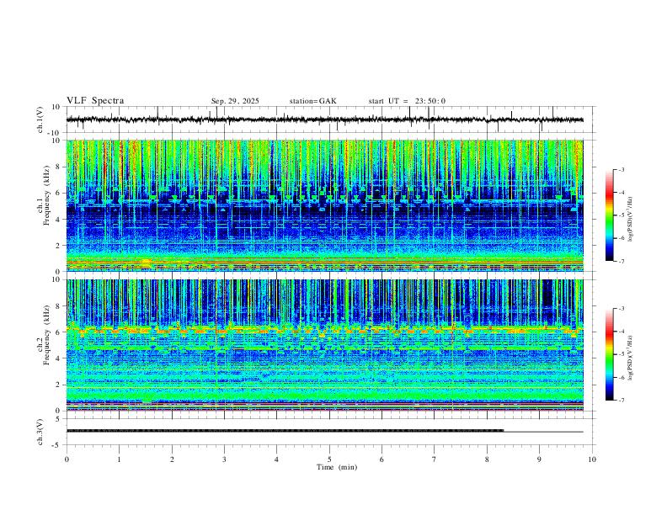
Task: Click the "1" tick on the time axis
Action: coord(119,459)
